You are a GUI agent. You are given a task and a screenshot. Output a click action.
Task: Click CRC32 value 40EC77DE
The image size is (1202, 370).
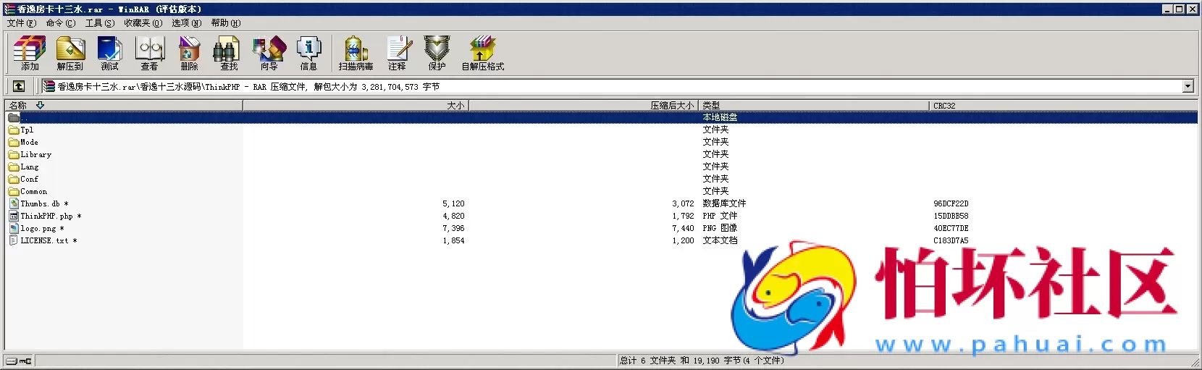(x=951, y=229)
